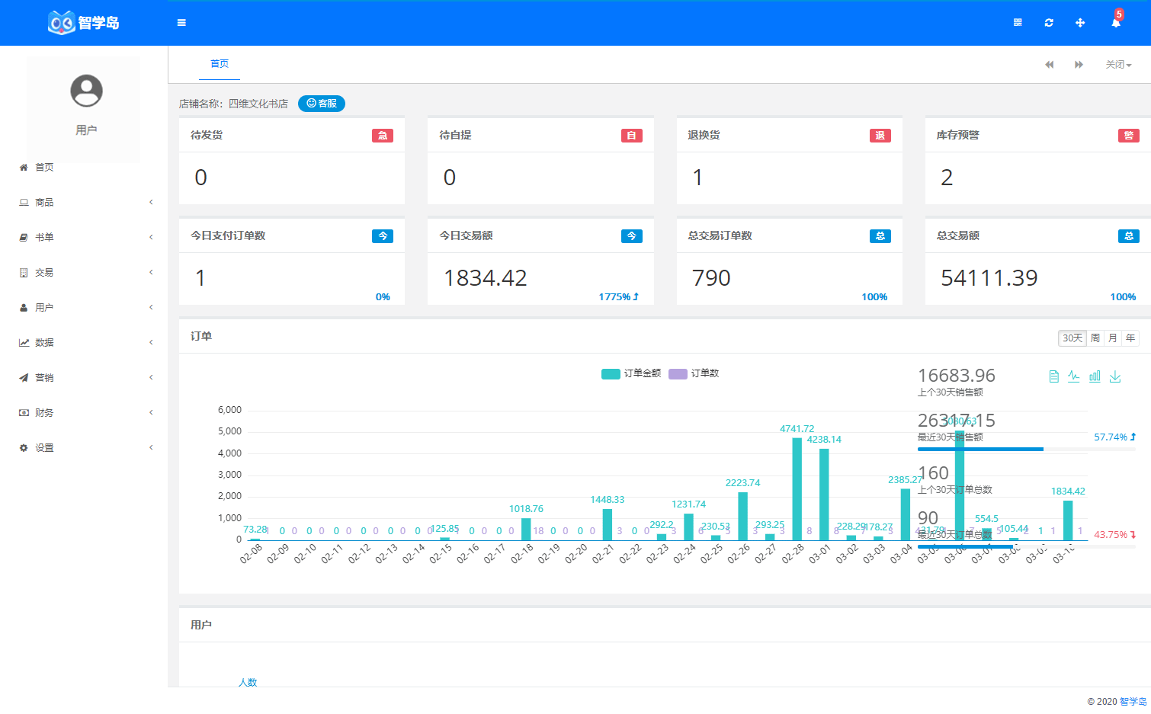1151x714 pixels.
Task: Open the notification bell with 5 alerts
Action: click(x=1116, y=23)
